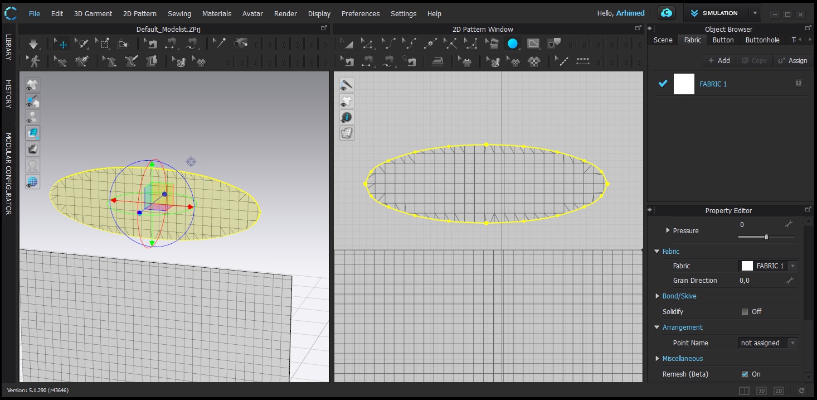
Task: Open the Sewing menu
Action: click(179, 13)
